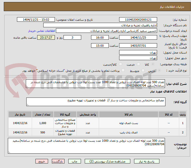191x168 pixels.
Task: Select the خدمت radio button
Action: click(138, 64)
